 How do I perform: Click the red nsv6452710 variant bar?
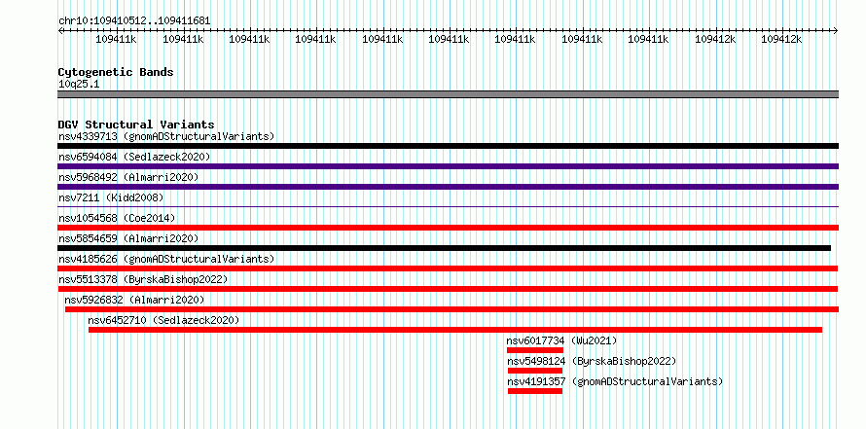(x=455, y=330)
